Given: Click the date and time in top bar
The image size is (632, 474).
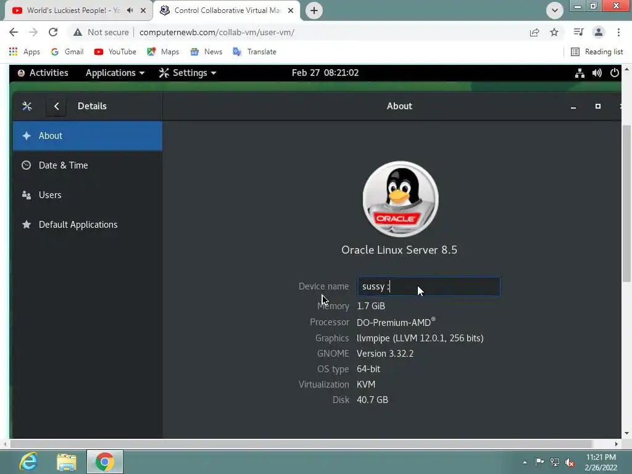Looking at the screenshot, I should click(325, 73).
